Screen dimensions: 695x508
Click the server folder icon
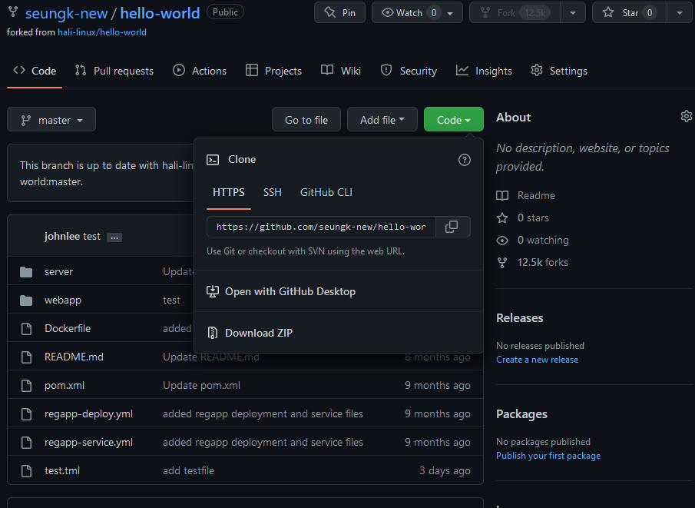(26, 272)
